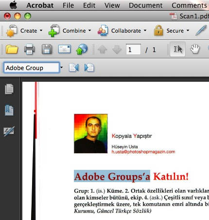Screen dimensions: 209x220
Task: Open the Bookmarks panel in sidebar
Action: tap(9, 110)
